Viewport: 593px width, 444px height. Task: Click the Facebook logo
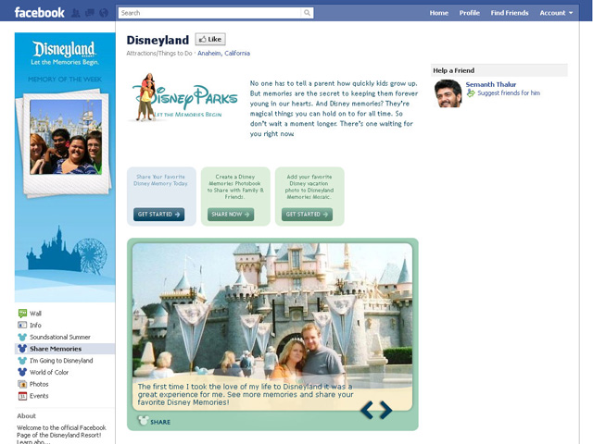[39, 12]
